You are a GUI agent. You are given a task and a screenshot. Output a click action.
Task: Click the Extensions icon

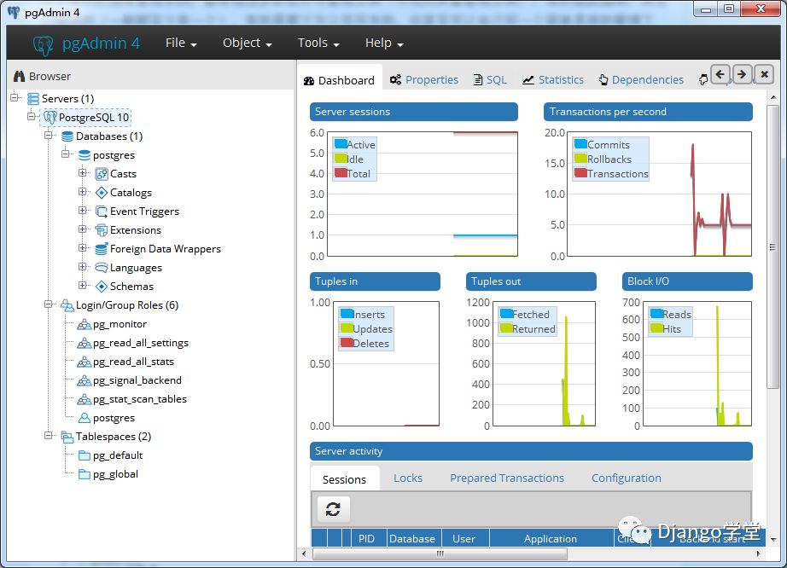[102, 230]
